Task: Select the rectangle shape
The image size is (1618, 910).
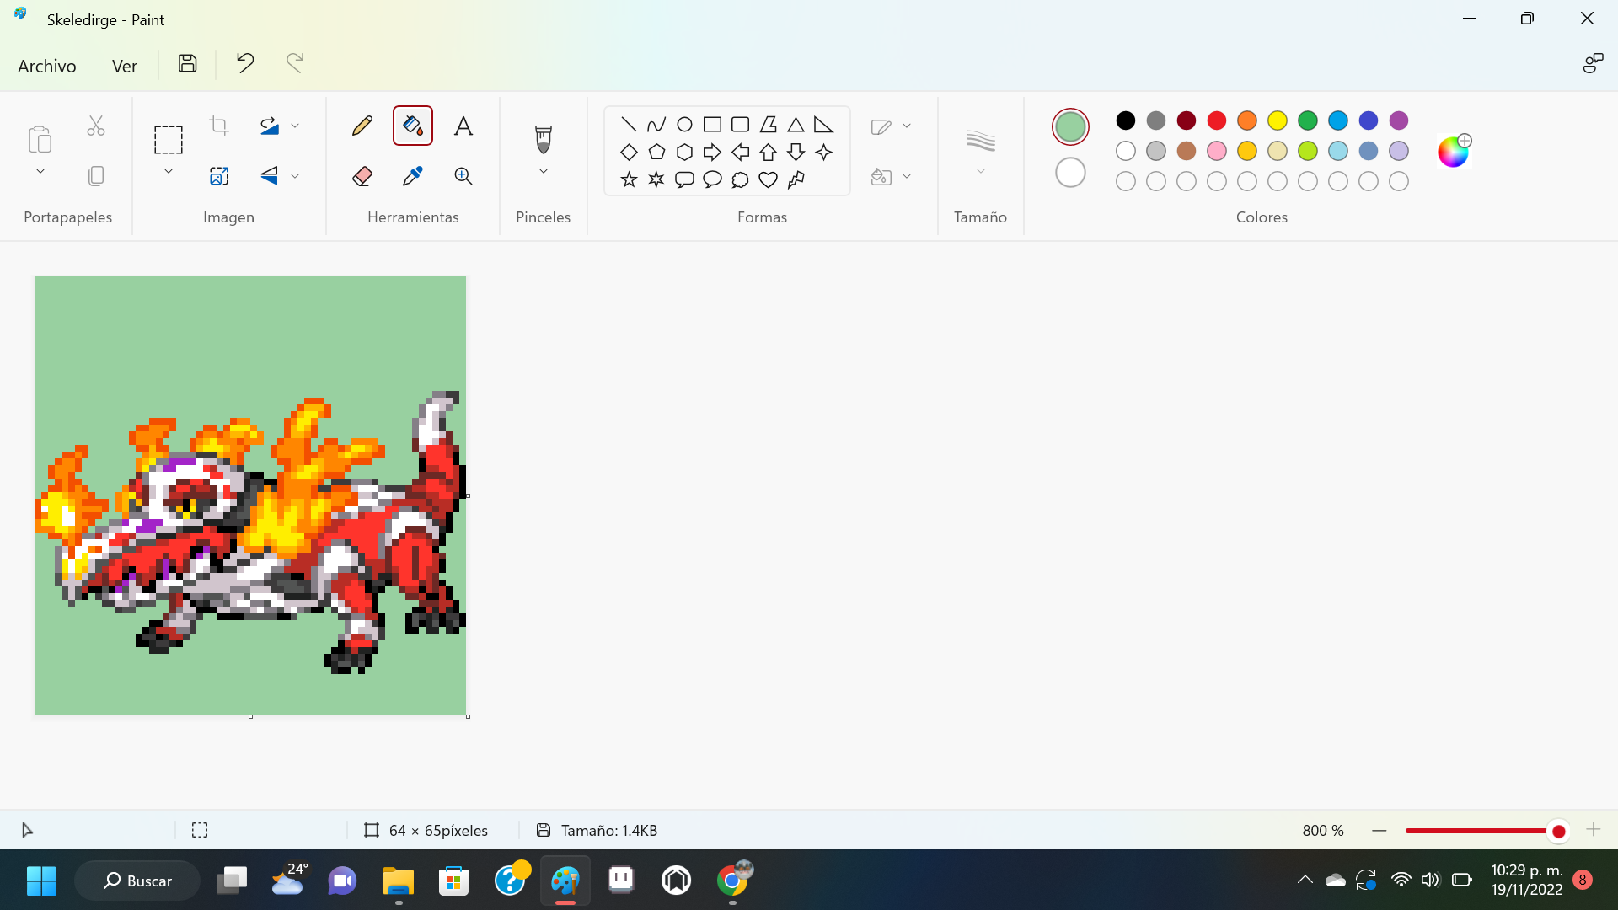Action: (x=712, y=123)
